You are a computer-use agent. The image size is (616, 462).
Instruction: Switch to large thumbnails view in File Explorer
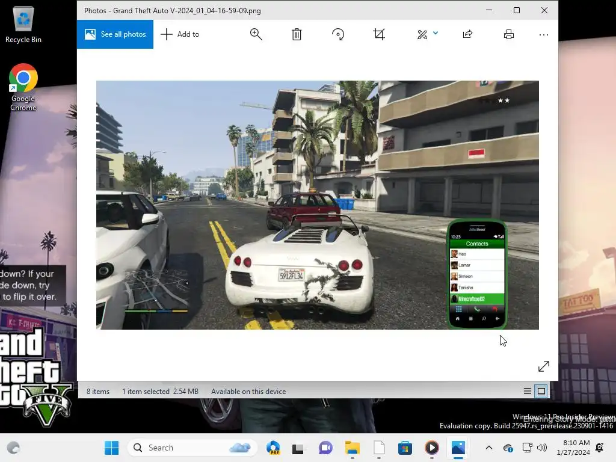pos(541,391)
